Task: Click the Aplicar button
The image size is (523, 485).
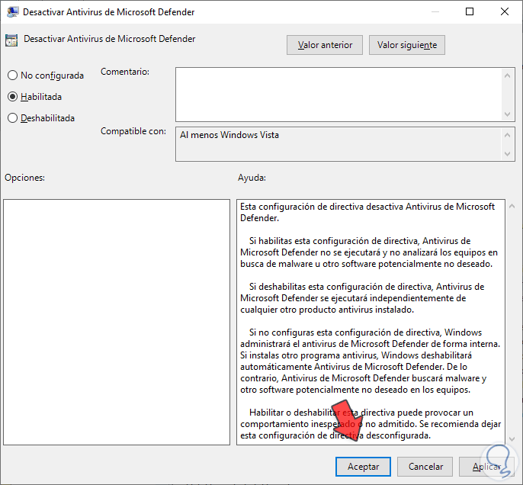Action: point(486,467)
